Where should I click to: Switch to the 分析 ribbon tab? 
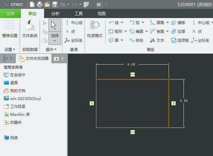click(x=55, y=14)
